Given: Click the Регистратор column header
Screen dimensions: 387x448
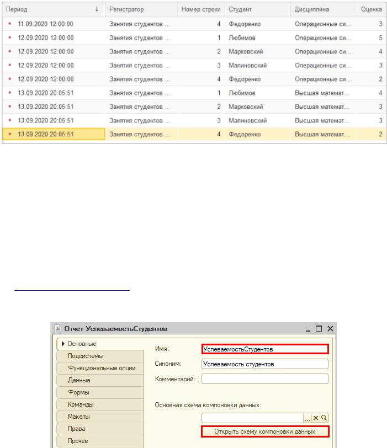Looking at the screenshot, I should point(141,9).
